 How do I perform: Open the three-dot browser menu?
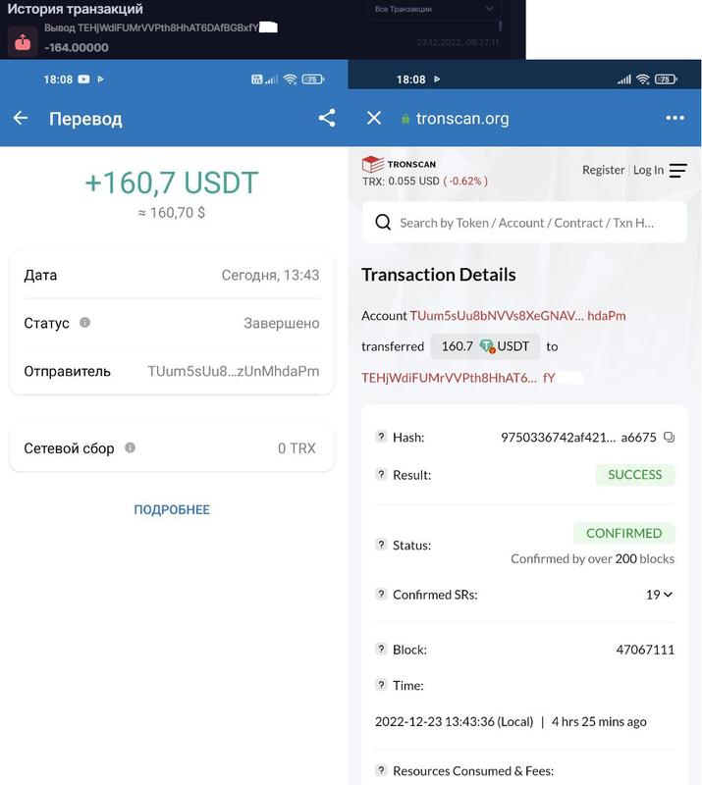(x=675, y=118)
